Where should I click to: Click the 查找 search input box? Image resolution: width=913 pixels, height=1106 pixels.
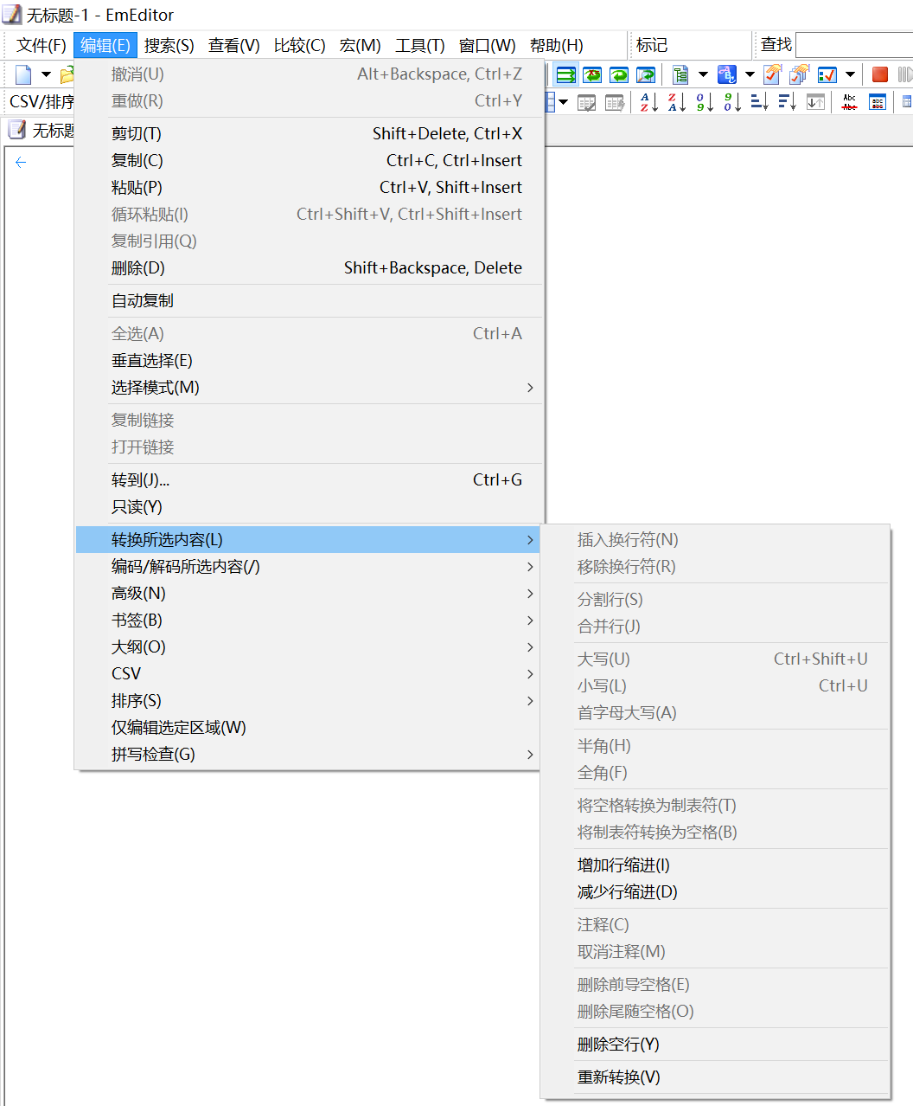tap(853, 45)
